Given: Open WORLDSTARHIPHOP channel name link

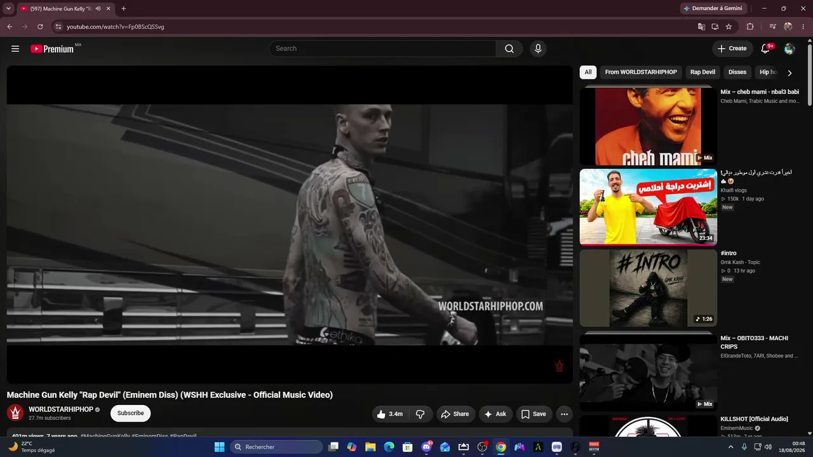Looking at the screenshot, I should [61, 409].
